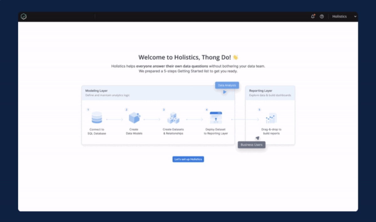Click the Modeling Layer heading
Screen dimensions: 376x222
97,91
